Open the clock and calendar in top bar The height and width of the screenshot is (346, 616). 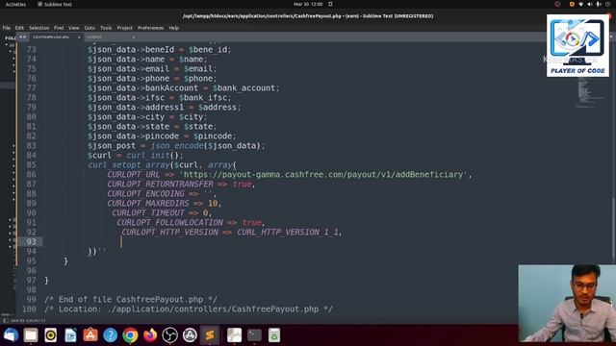308,4
